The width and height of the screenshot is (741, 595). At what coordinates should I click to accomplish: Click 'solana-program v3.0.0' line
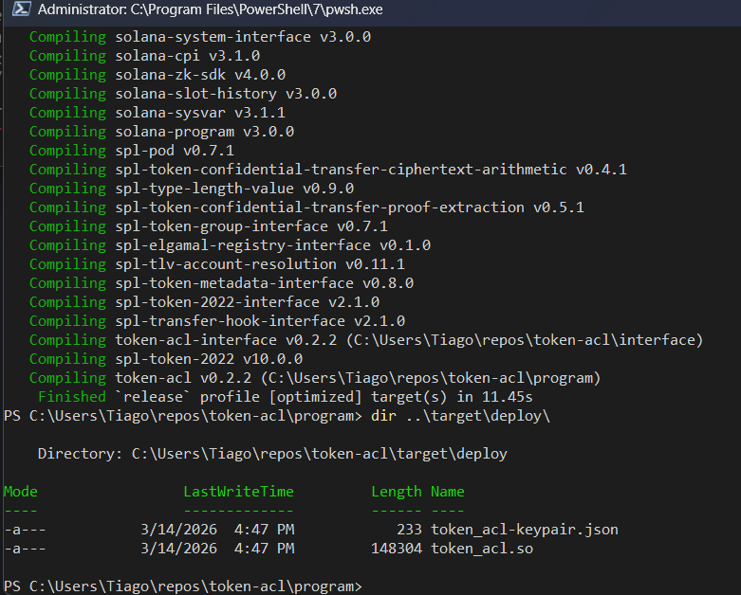pos(161,131)
